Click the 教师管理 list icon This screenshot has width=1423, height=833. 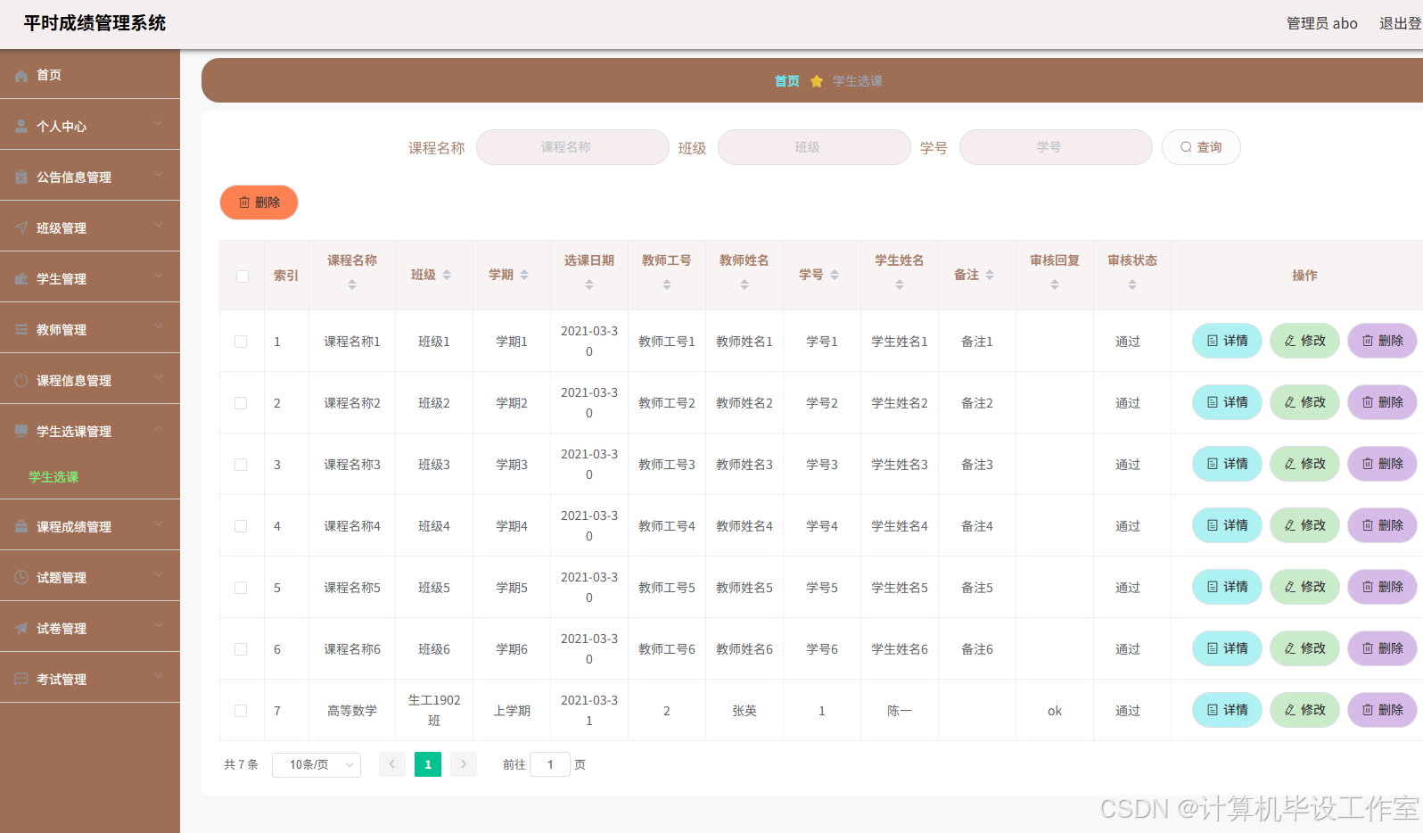(x=21, y=330)
